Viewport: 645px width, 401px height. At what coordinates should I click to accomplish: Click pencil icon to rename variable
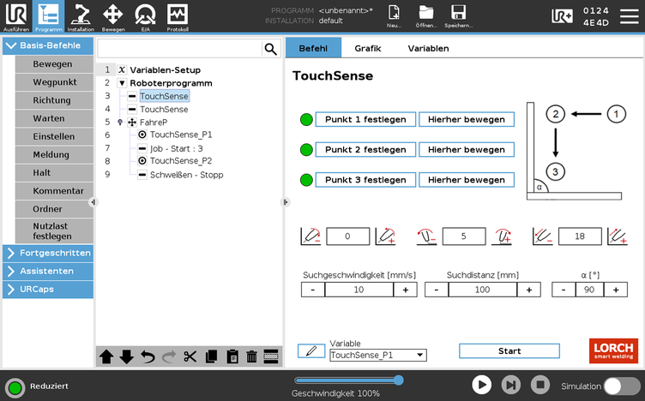[310, 350]
